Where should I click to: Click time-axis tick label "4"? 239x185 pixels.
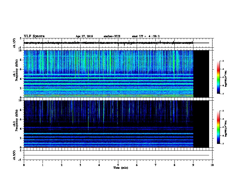pos(99,165)
